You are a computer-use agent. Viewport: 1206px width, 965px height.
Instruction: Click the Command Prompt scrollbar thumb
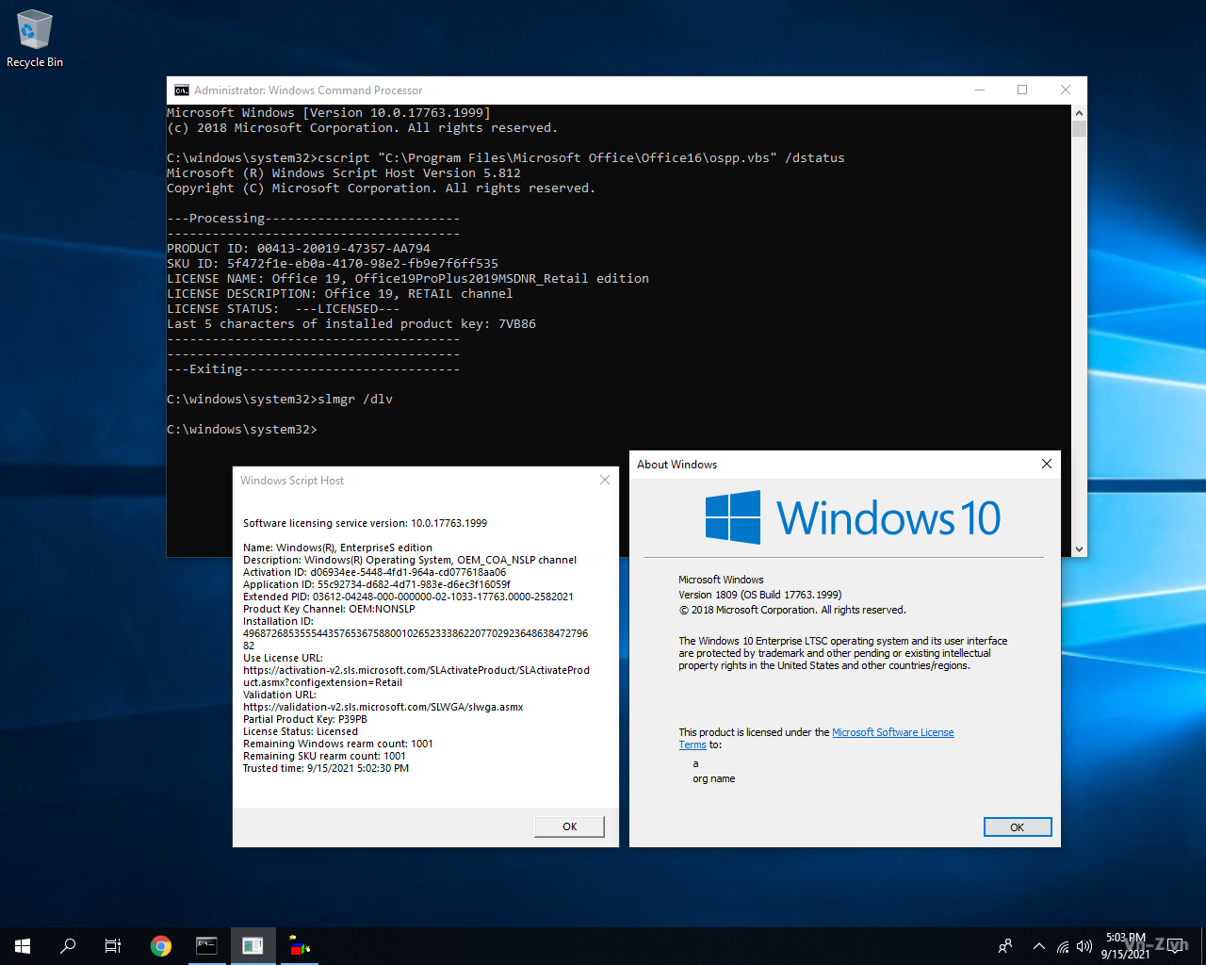pyautogui.click(x=1079, y=129)
